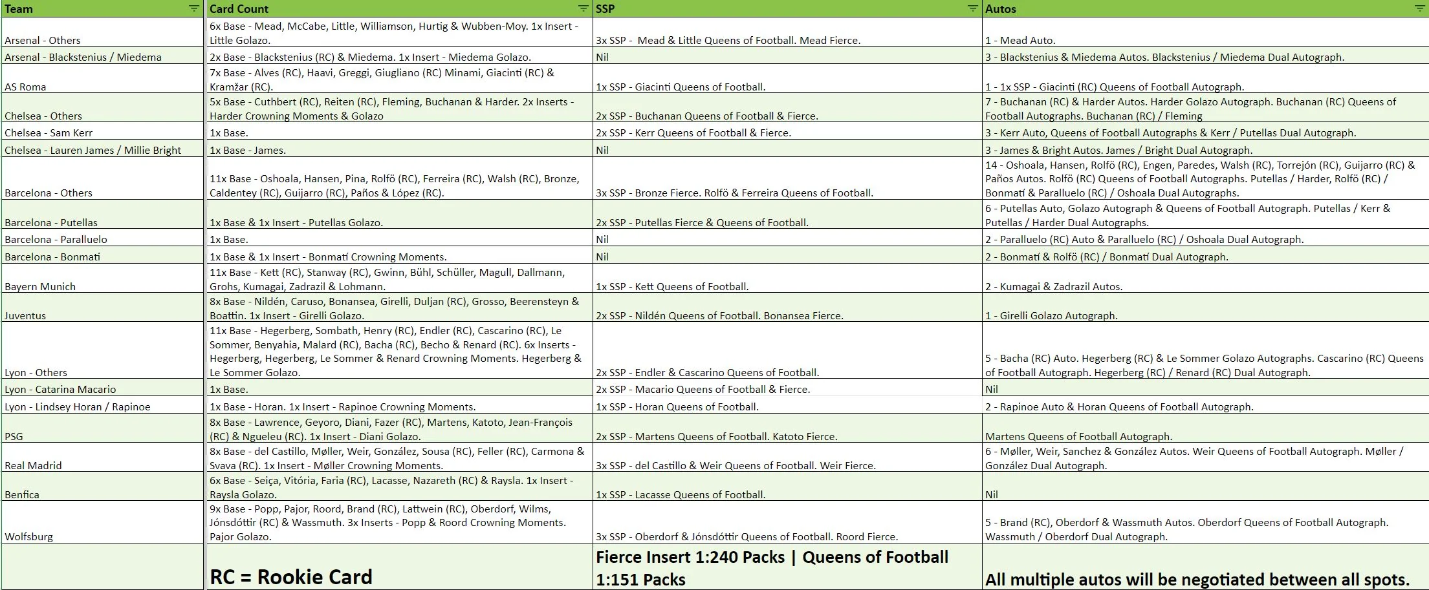Viewport: 1429px width, 590px height.
Task: Click the "Bonmatí Crowning Moments" Card Count cell
Action: pyautogui.click(x=399, y=255)
